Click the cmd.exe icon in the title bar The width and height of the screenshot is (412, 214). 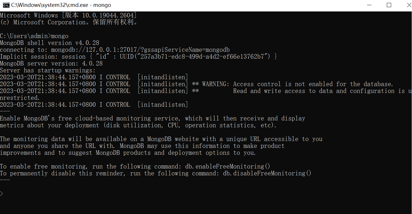[x=5, y=5]
